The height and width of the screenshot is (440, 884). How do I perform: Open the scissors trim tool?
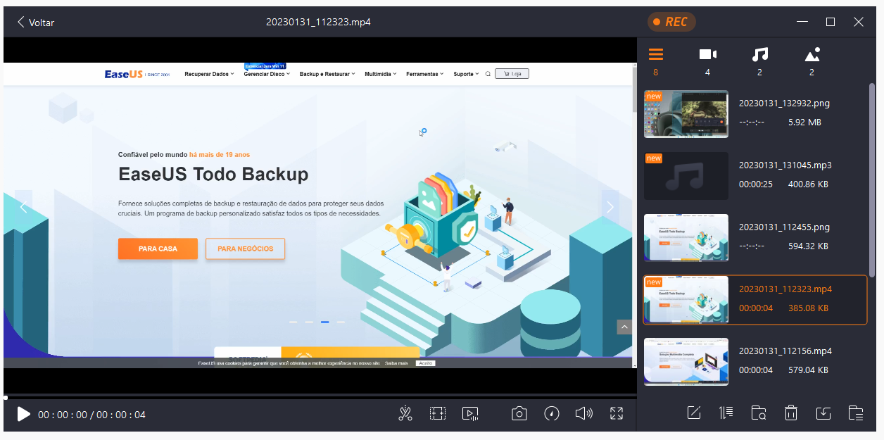pyautogui.click(x=405, y=414)
